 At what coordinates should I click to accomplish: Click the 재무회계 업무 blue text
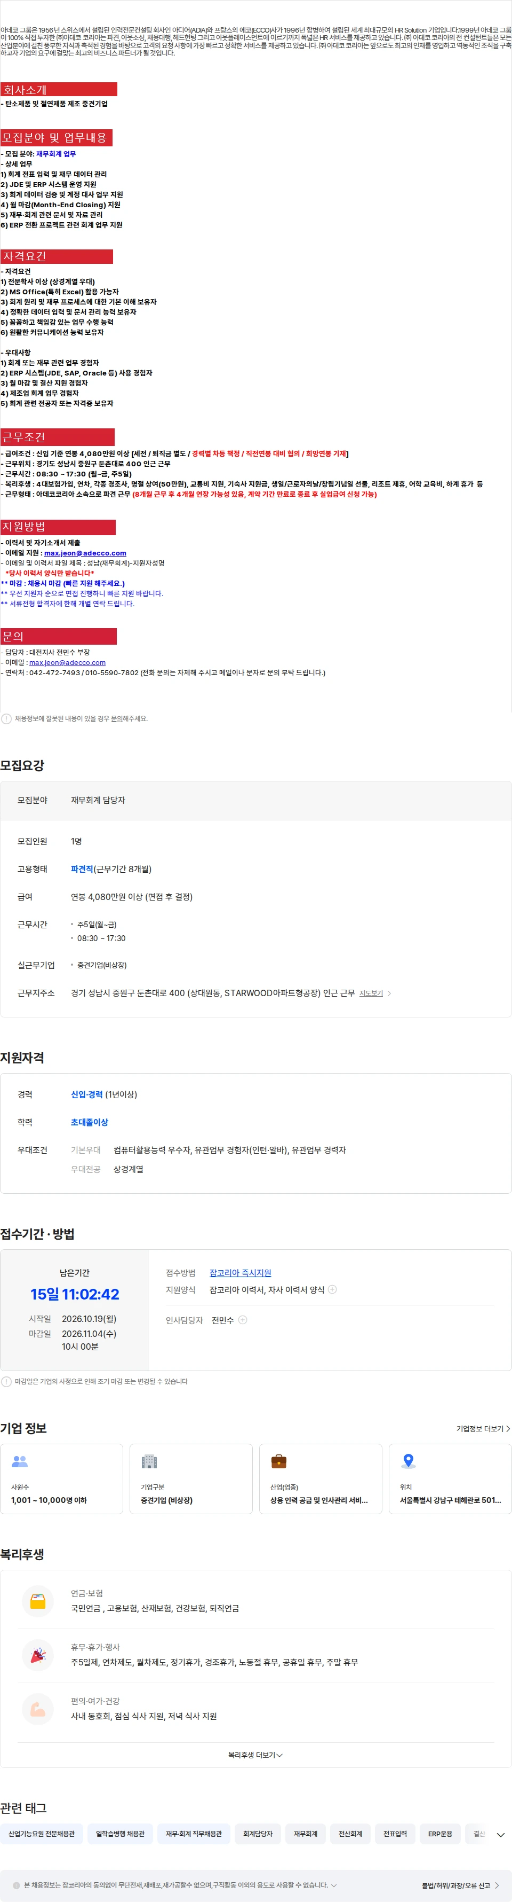point(56,154)
